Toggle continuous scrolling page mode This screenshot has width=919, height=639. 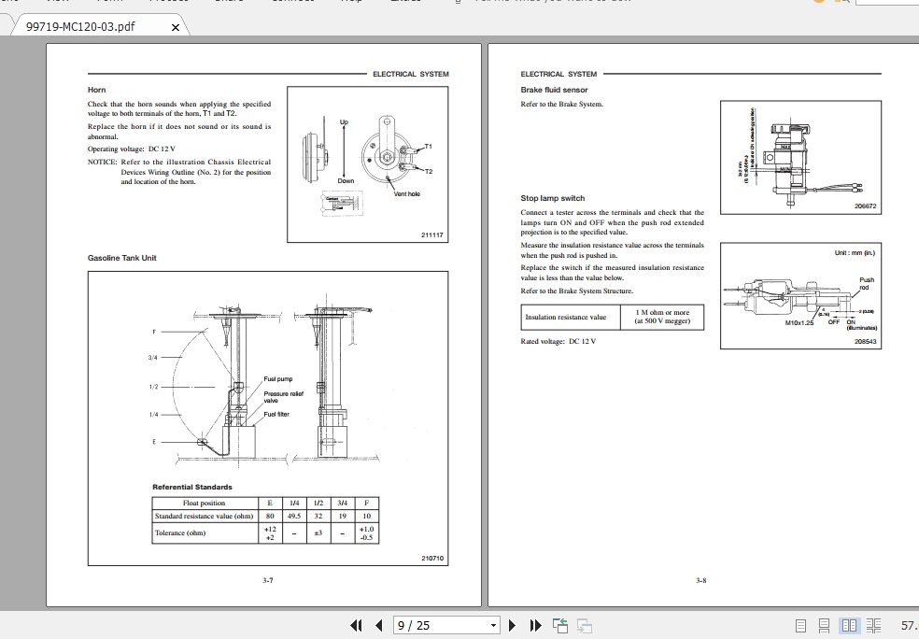pos(823,625)
